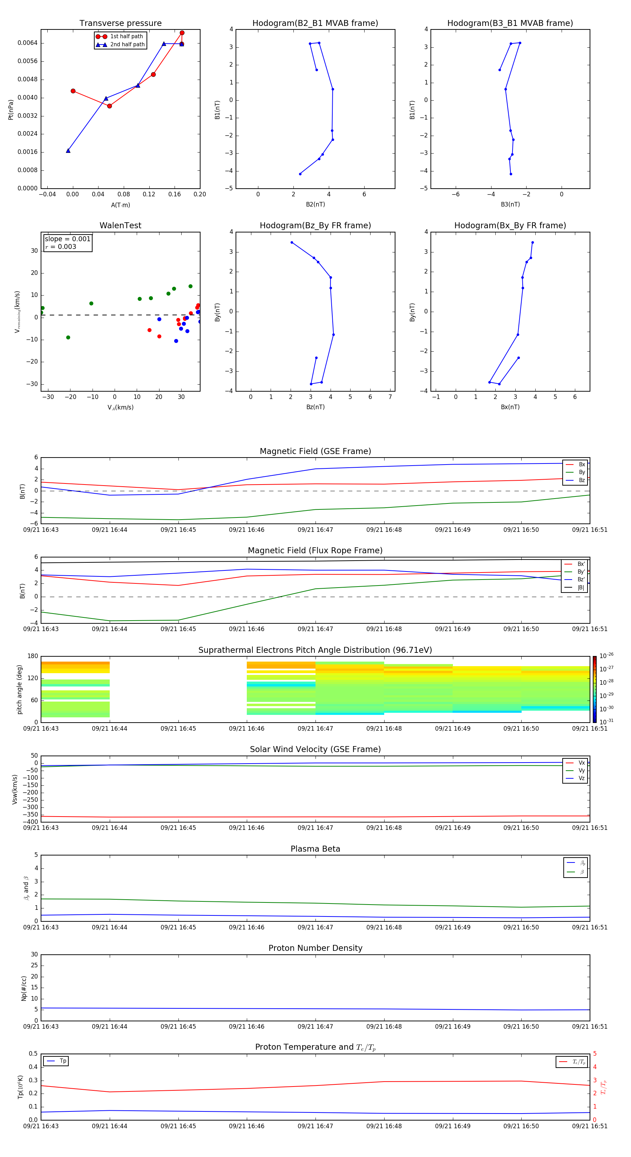
Task: Click the "Proton Number Density" title
Action: [x=315, y=948]
